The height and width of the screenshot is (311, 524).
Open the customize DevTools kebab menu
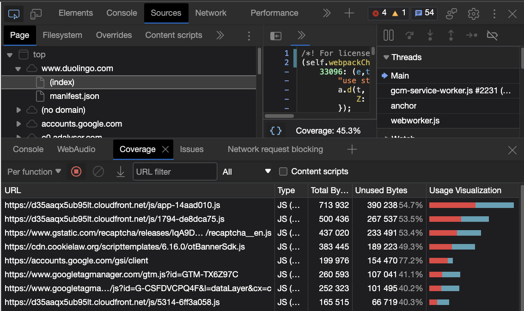click(494, 13)
